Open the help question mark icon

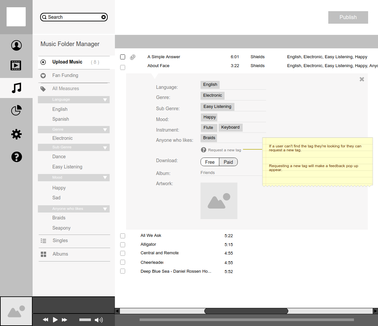coord(17,157)
